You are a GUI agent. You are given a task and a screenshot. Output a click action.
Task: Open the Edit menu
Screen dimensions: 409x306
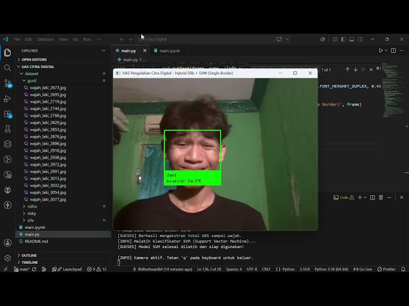[28, 40]
